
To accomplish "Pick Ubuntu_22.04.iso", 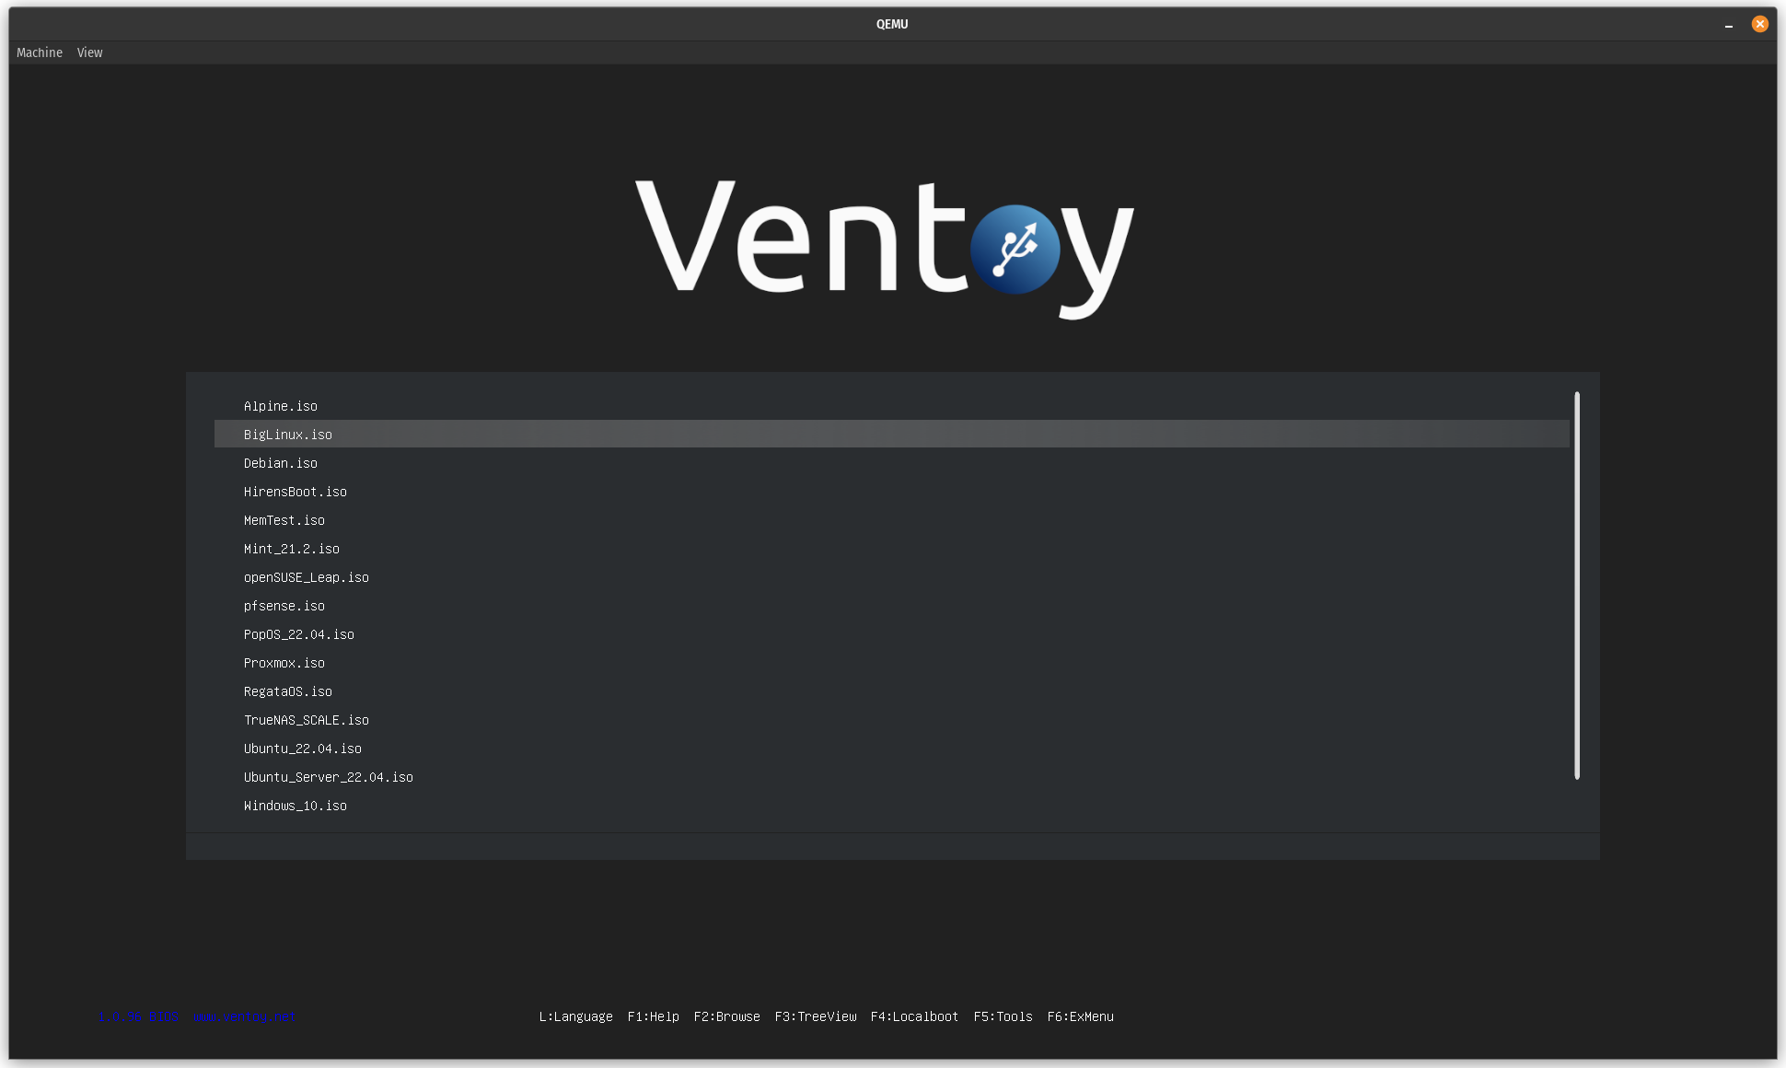I will click(891, 749).
